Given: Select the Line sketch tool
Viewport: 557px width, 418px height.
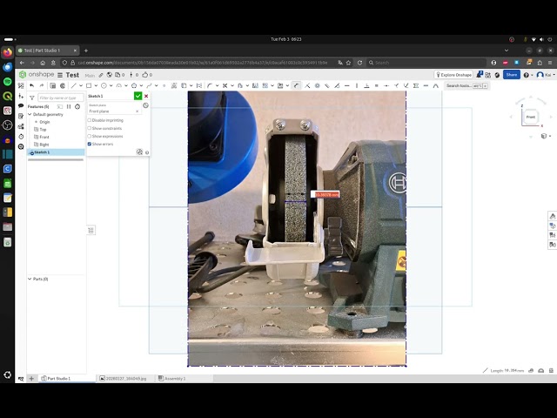Looking at the screenshot, I should [x=73, y=85].
